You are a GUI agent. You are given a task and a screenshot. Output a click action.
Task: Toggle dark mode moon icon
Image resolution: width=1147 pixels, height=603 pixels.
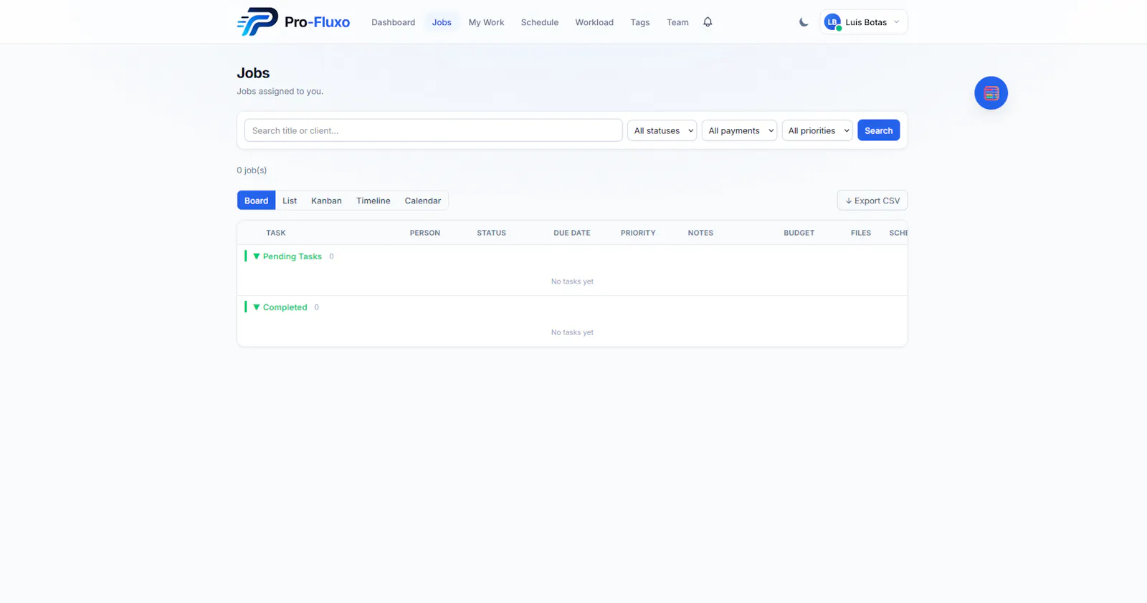point(804,22)
